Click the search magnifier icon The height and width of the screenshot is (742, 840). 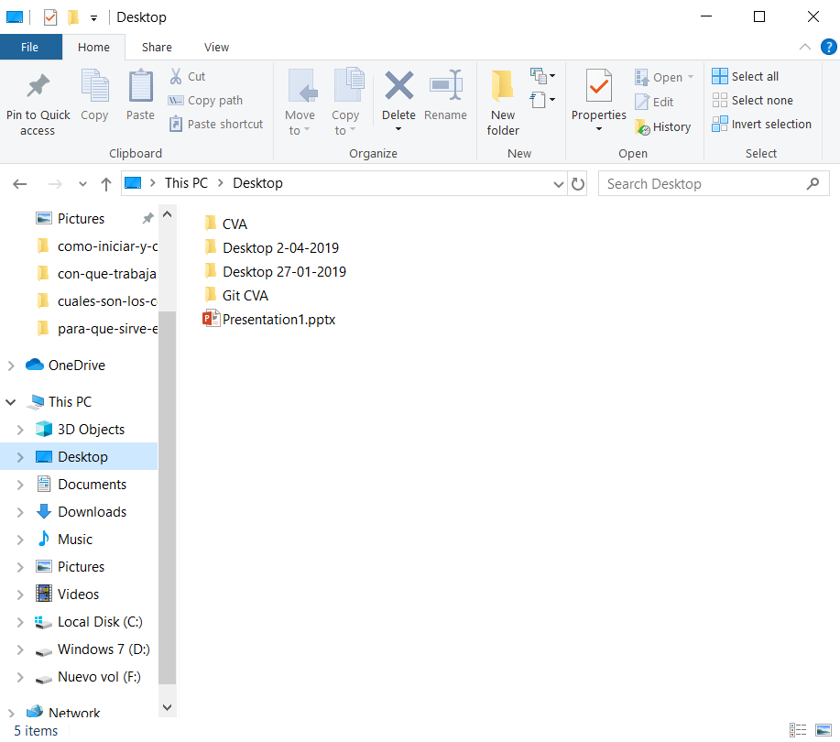pyautogui.click(x=813, y=184)
